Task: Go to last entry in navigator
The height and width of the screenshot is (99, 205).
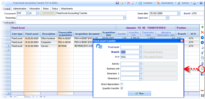Action: pos(41,97)
